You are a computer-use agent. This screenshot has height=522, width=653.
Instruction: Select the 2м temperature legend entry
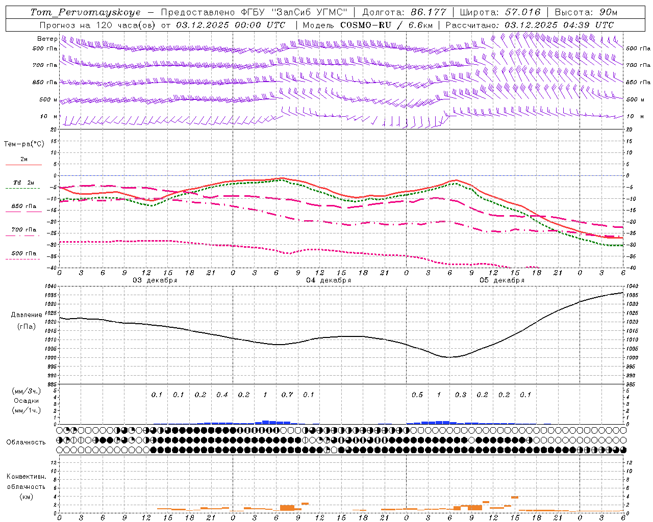[24, 159]
